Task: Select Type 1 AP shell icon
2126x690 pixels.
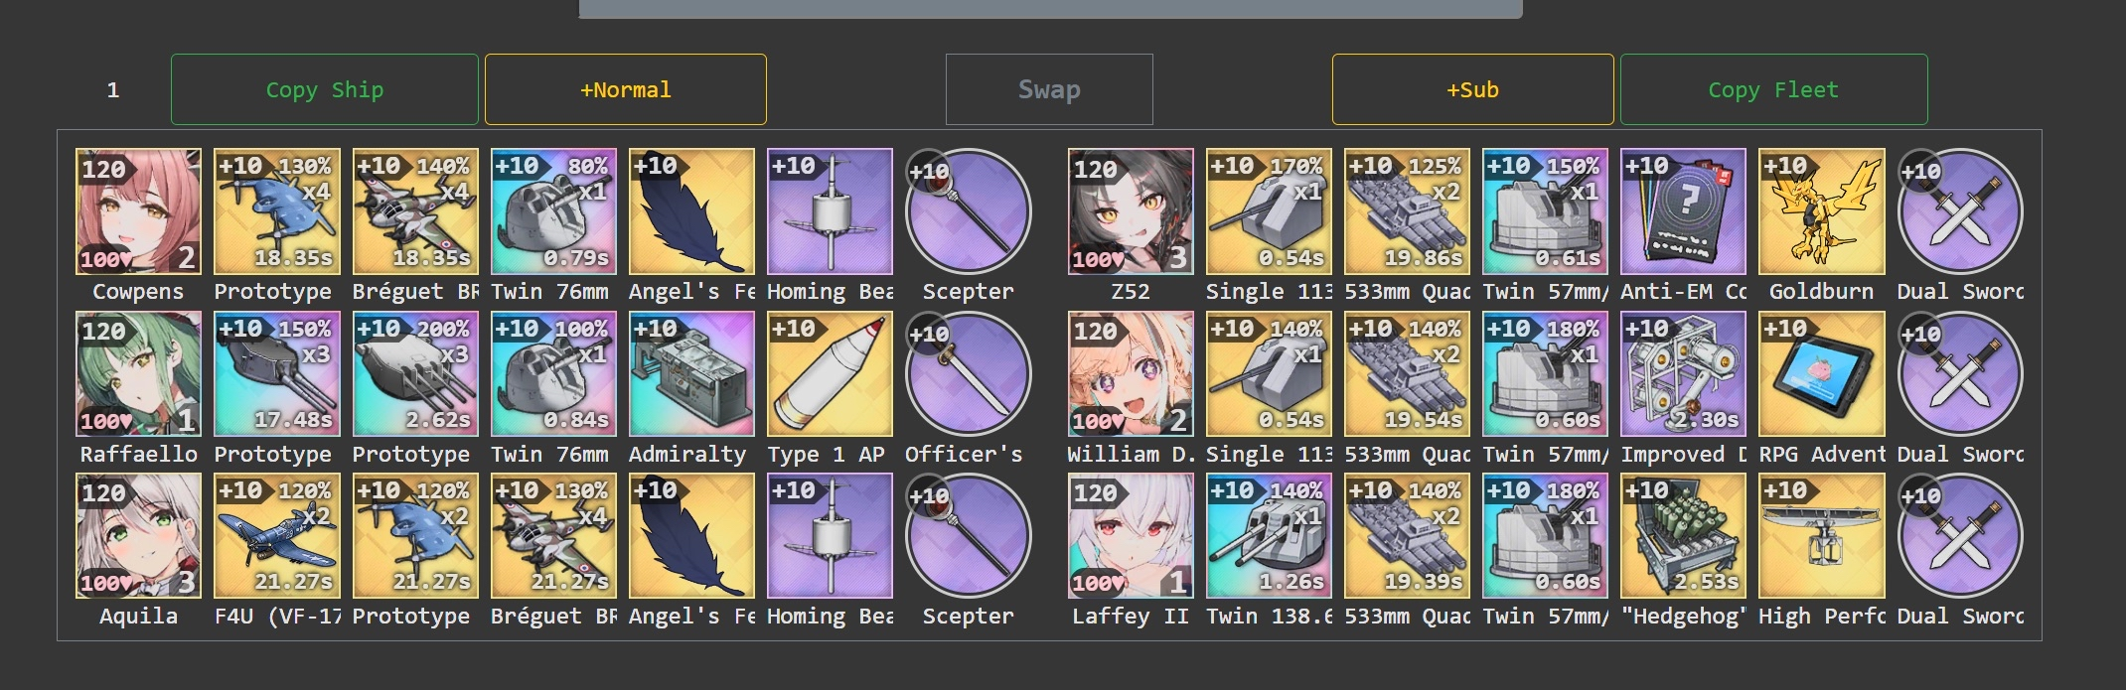Action: coord(830,374)
